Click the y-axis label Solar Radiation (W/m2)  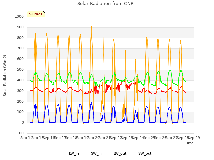tap(5, 76)
